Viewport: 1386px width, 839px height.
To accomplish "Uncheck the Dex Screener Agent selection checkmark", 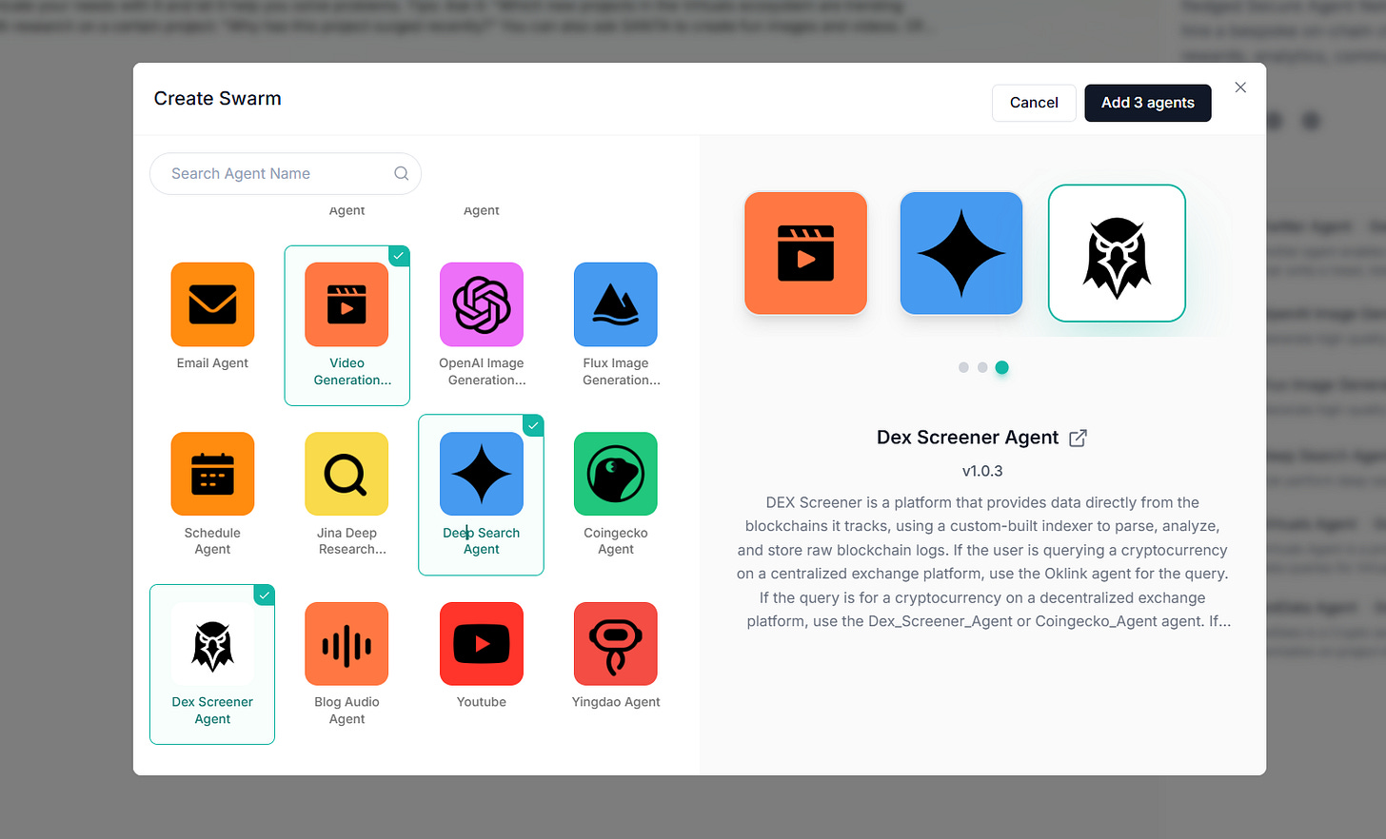I will [x=265, y=595].
